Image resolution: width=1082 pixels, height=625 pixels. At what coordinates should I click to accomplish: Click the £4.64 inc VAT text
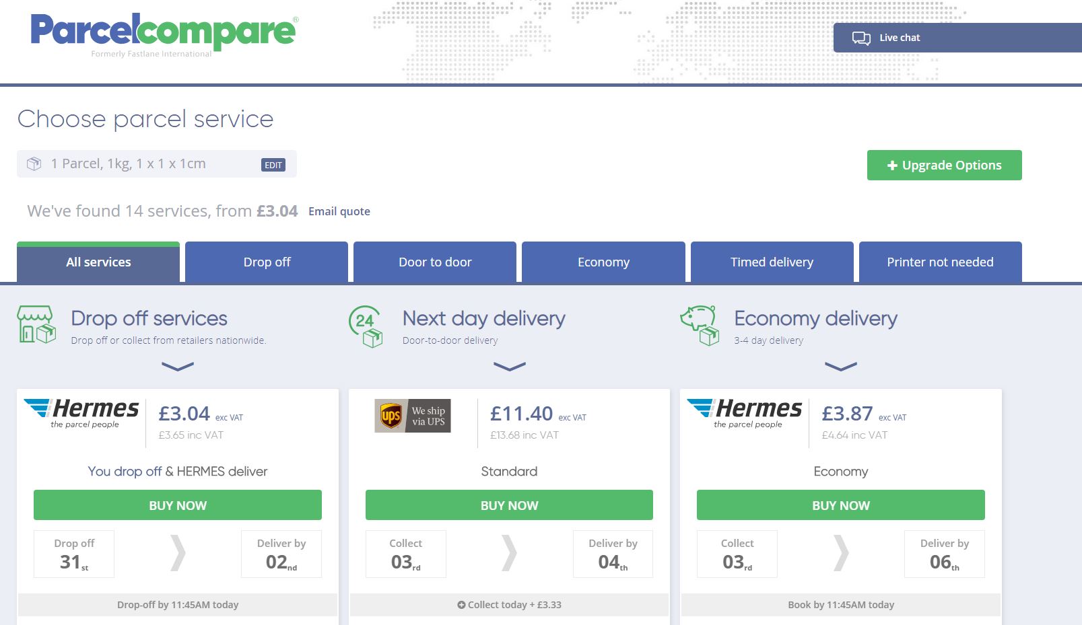[x=854, y=435]
